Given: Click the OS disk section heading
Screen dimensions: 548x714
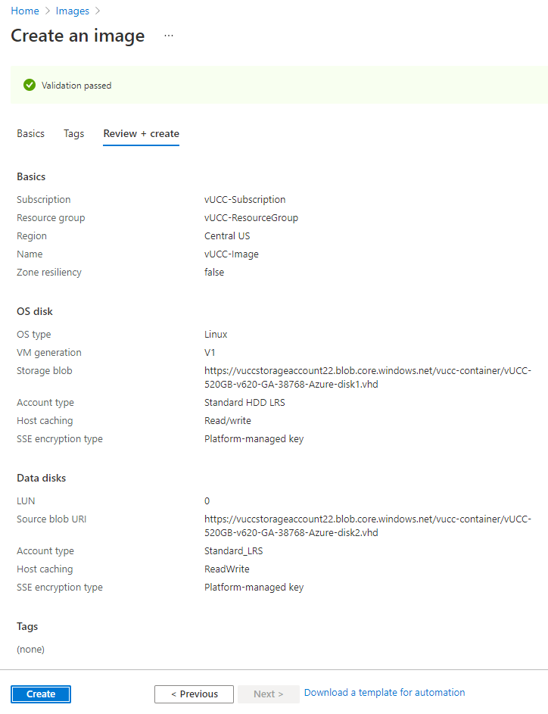Looking at the screenshot, I should coord(35,311).
